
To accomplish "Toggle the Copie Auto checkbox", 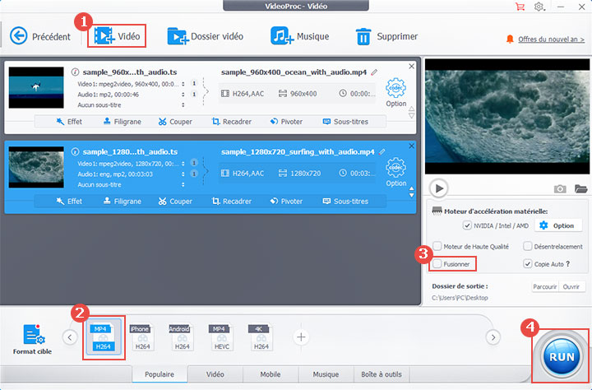I will [527, 264].
